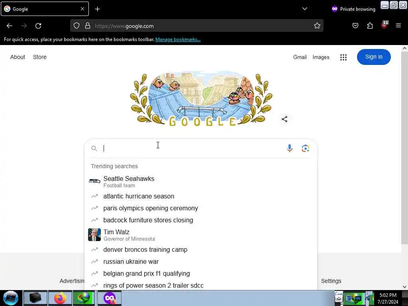Image resolution: width=408 pixels, height=306 pixels.
Task: Select 'denver broncos training camp' suggestion
Action: click(x=201, y=249)
